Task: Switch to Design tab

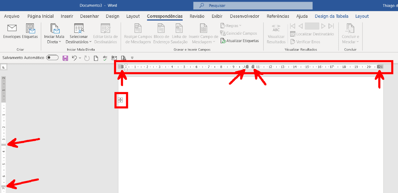Action: (112, 16)
